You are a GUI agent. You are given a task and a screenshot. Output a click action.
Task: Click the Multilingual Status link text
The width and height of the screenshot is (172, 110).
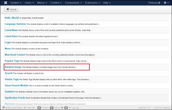pos(14,108)
